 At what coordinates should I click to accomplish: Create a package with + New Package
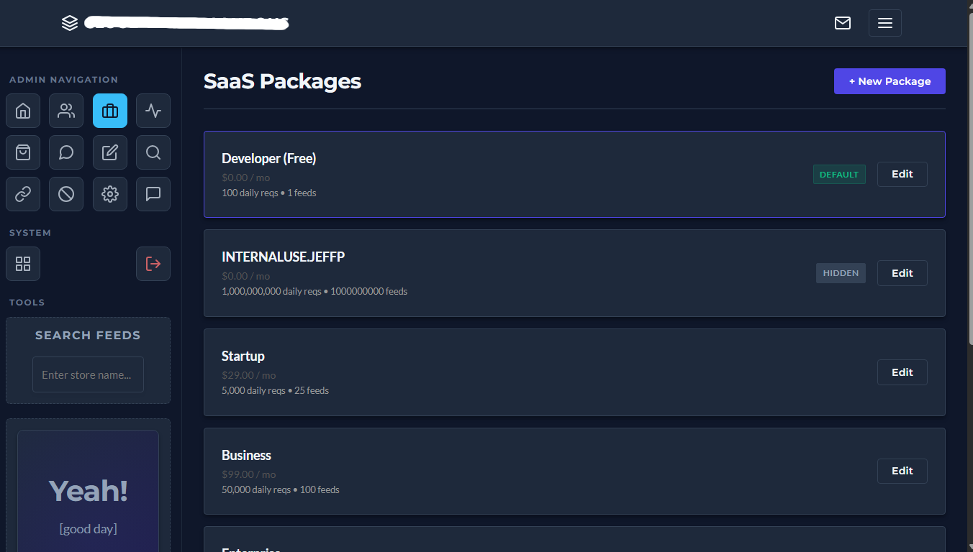[x=890, y=80]
